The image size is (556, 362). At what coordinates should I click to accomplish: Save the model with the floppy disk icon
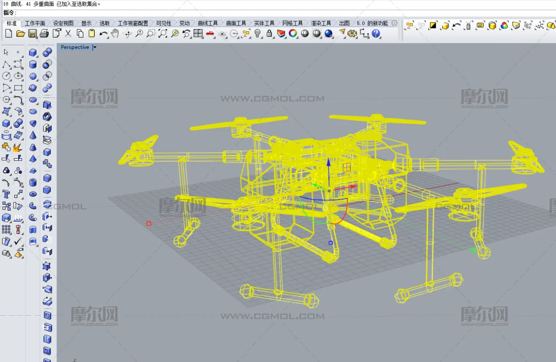(x=32, y=33)
